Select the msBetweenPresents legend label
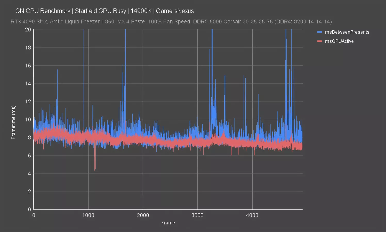This screenshot has height=232, width=386. [347, 32]
